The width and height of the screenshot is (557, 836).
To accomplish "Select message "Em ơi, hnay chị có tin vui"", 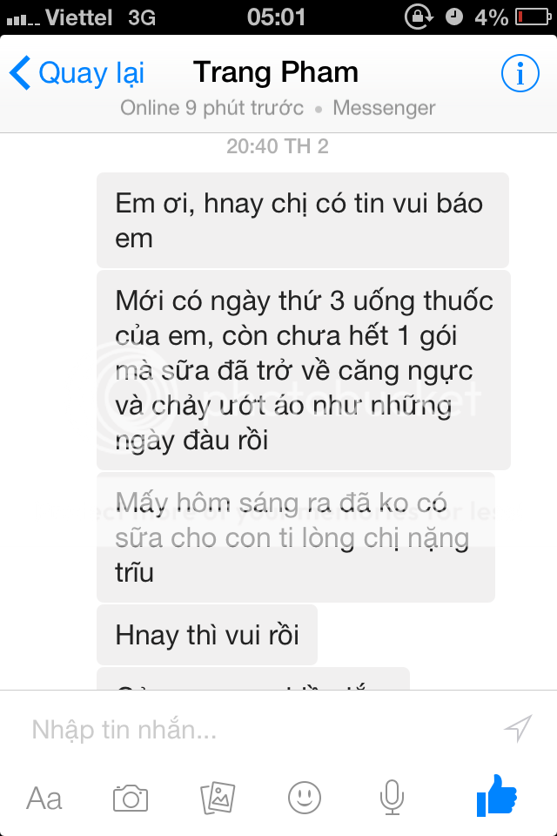I will click(303, 220).
